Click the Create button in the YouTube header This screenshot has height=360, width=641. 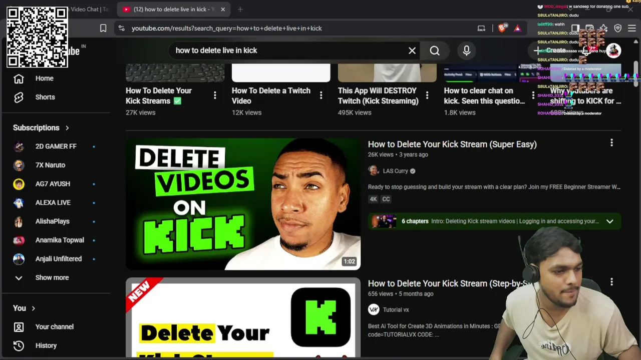pos(550,50)
